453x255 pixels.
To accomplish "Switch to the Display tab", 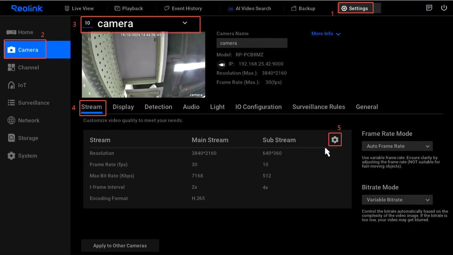I will coord(123,107).
